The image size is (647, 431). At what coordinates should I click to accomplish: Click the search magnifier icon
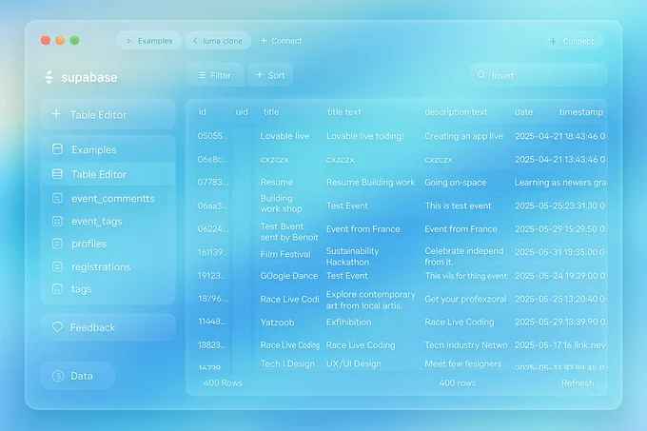tap(481, 74)
